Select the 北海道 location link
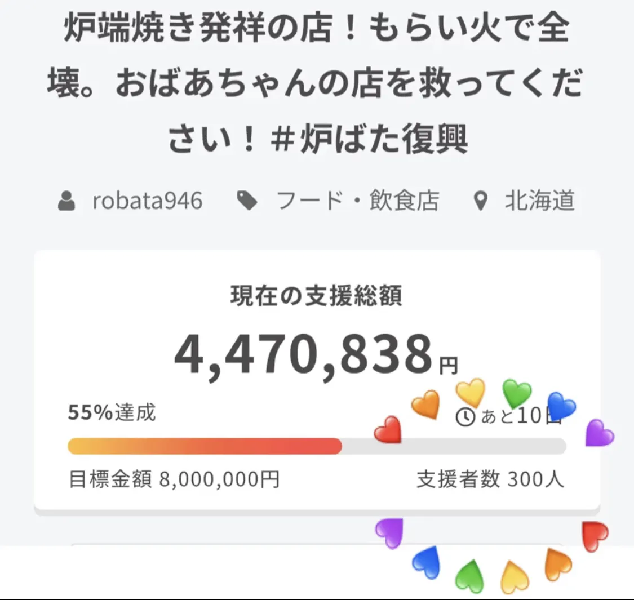 pyautogui.click(x=539, y=201)
